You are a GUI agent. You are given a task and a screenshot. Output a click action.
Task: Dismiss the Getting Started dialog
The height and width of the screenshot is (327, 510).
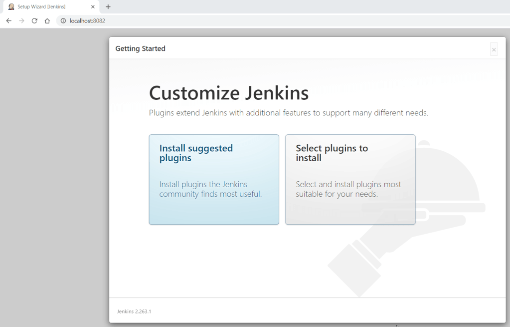(494, 49)
